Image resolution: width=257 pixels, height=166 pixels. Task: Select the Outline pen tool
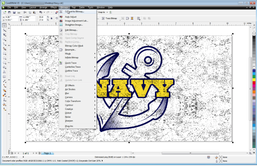point(4,100)
